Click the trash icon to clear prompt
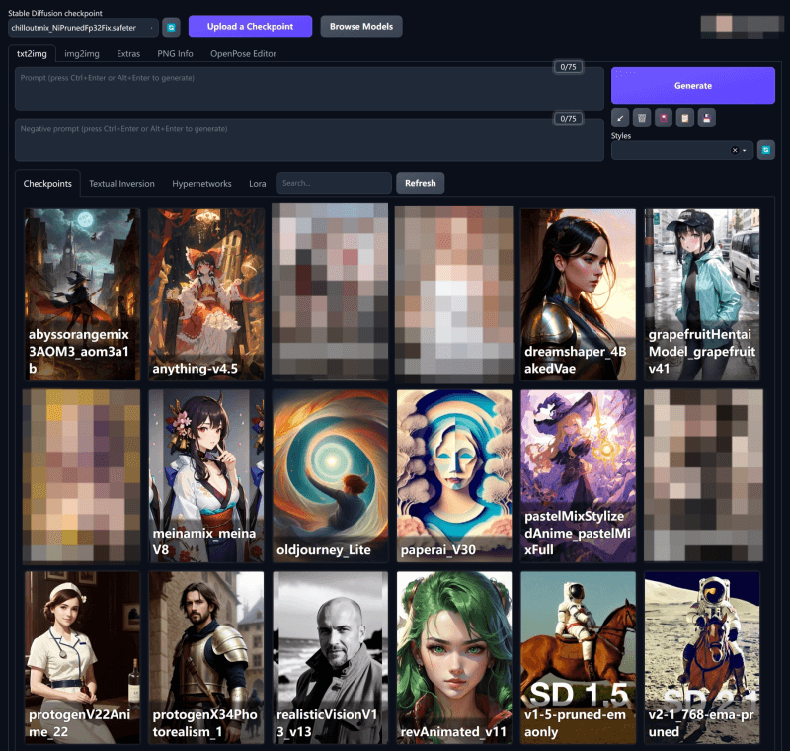790x751 pixels. point(642,118)
